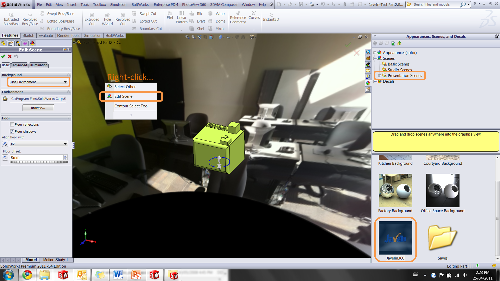Uncheck the Floor shadows checkbox

12,131
